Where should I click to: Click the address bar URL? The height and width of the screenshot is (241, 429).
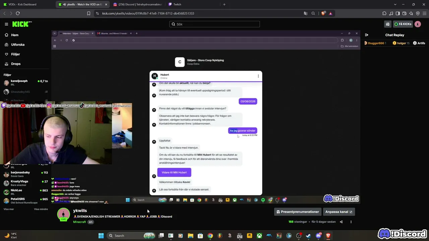point(148,13)
